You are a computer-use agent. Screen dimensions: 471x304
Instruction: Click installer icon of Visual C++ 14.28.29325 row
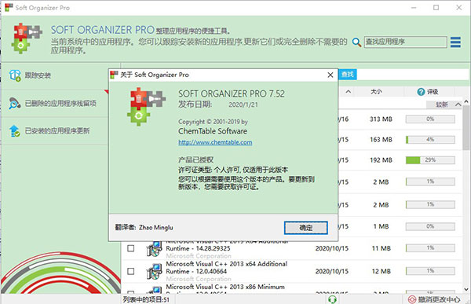[x=154, y=249]
